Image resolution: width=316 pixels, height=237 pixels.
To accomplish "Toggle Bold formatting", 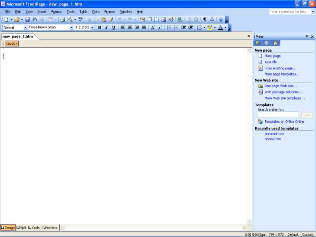I will [99, 28].
